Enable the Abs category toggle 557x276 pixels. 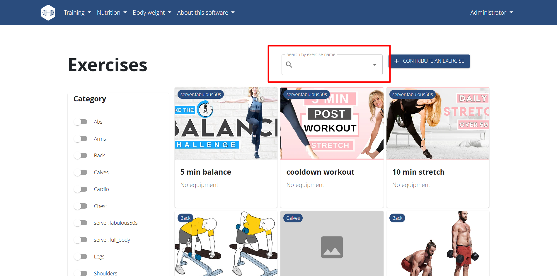tap(81, 122)
